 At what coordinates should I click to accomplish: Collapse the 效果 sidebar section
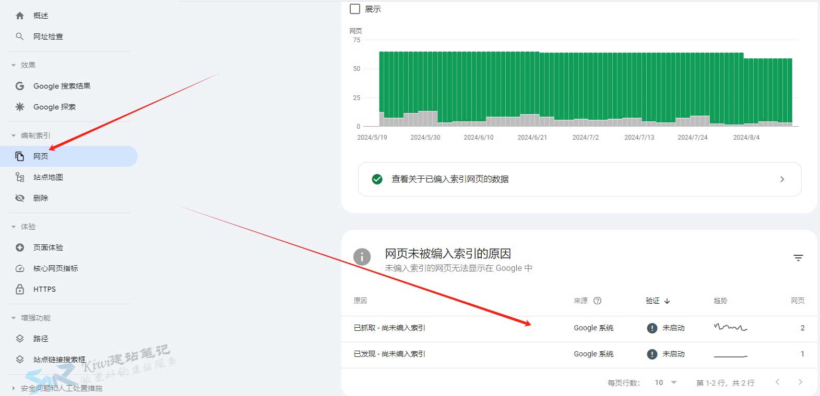pos(14,65)
